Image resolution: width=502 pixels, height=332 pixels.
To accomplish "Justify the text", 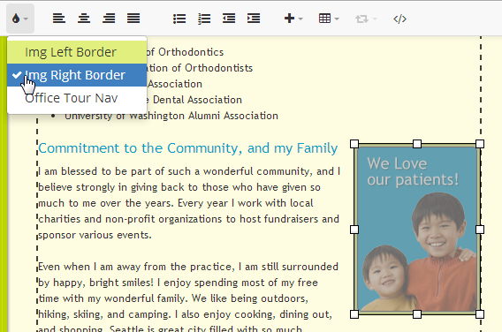I will [x=133, y=19].
